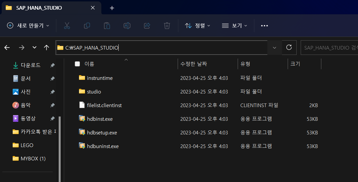
Task: Click the CLIENTINST 파일 type cell
Action: (x=259, y=105)
